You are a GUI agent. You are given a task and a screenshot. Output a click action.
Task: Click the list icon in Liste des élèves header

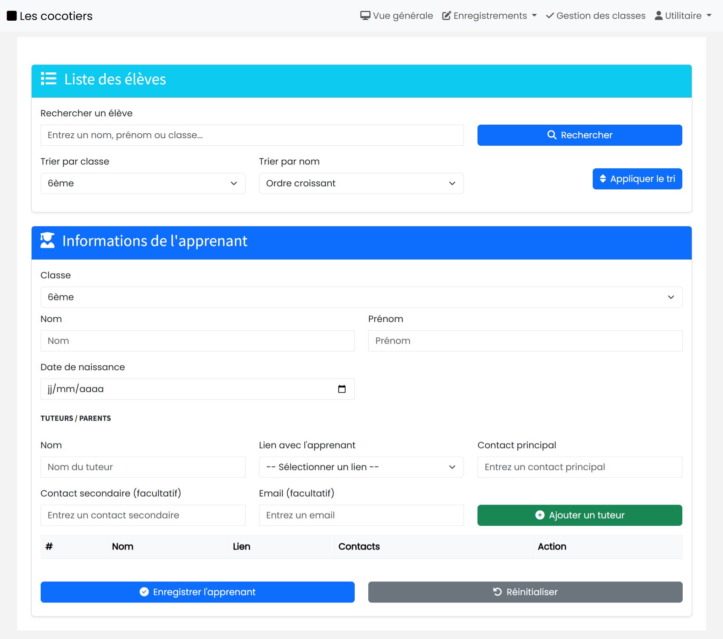point(49,79)
